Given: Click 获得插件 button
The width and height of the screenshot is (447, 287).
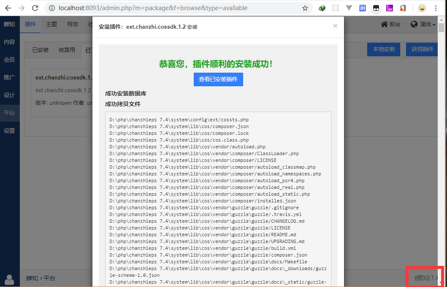Looking at the screenshot, I should (x=422, y=49).
